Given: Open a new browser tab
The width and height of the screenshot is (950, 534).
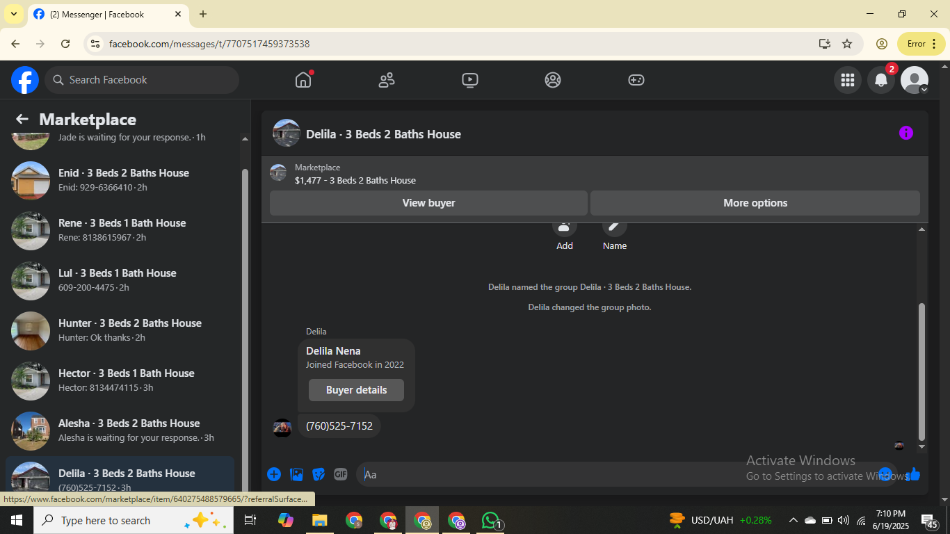Looking at the screenshot, I should pos(203,14).
